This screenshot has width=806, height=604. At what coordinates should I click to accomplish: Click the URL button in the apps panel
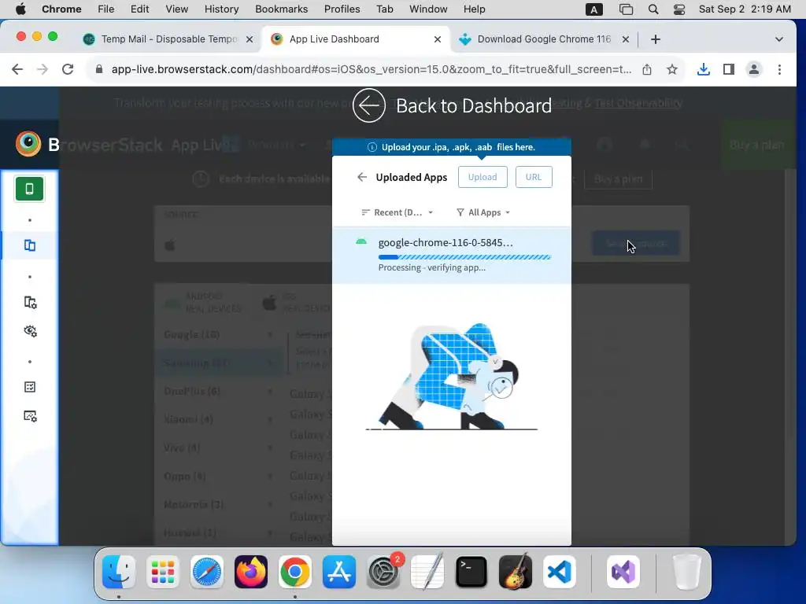534,177
